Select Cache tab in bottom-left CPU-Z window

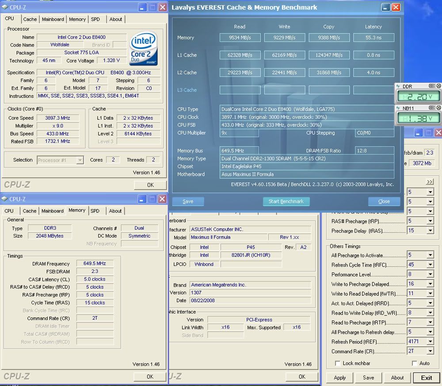pos(30,211)
